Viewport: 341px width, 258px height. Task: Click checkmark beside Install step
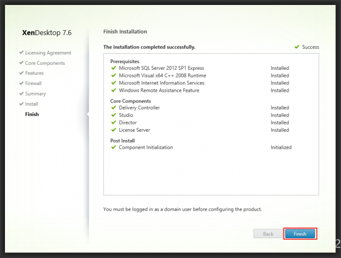[x=21, y=104]
